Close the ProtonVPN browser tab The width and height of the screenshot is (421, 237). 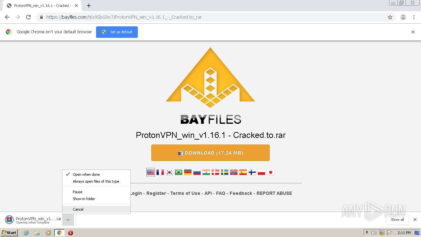click(x=76, y=6)
